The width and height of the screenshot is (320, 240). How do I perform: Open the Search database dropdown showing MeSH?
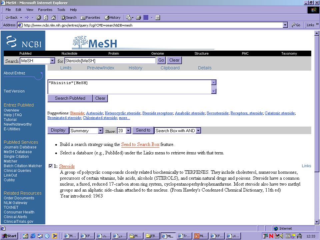[x=52, y=61]
